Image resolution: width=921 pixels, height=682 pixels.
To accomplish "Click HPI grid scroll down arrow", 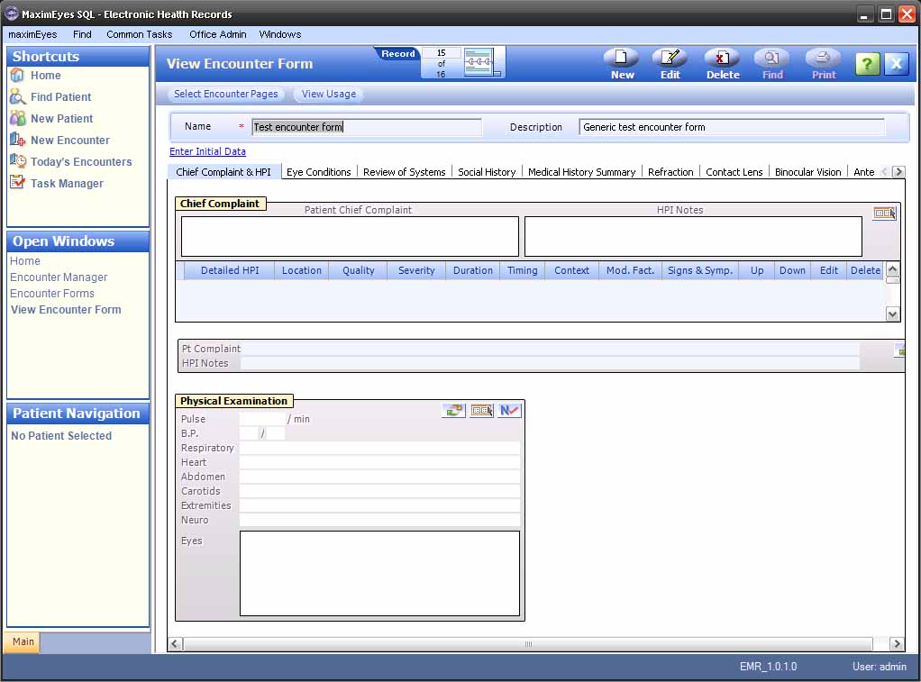I will [x=892, y=314].
